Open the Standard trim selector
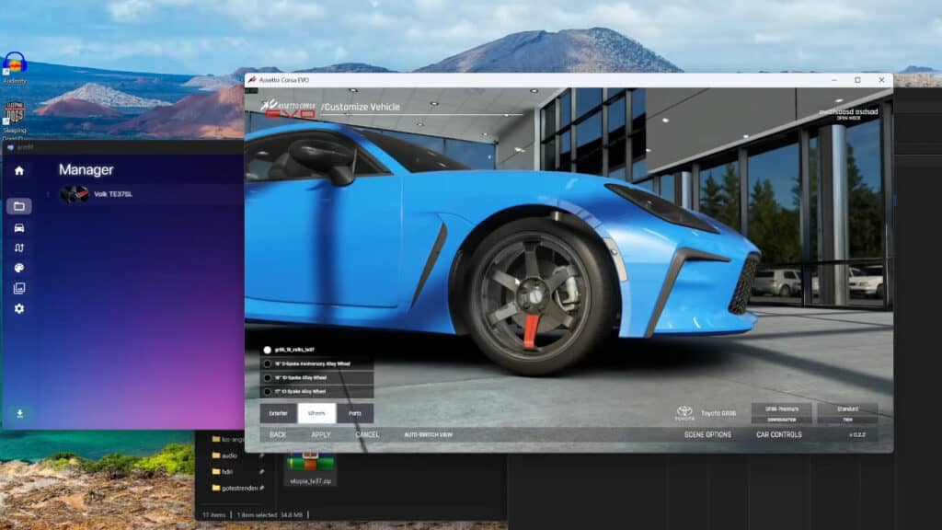Viewport: 942px width, 530px height. point(846,411)
